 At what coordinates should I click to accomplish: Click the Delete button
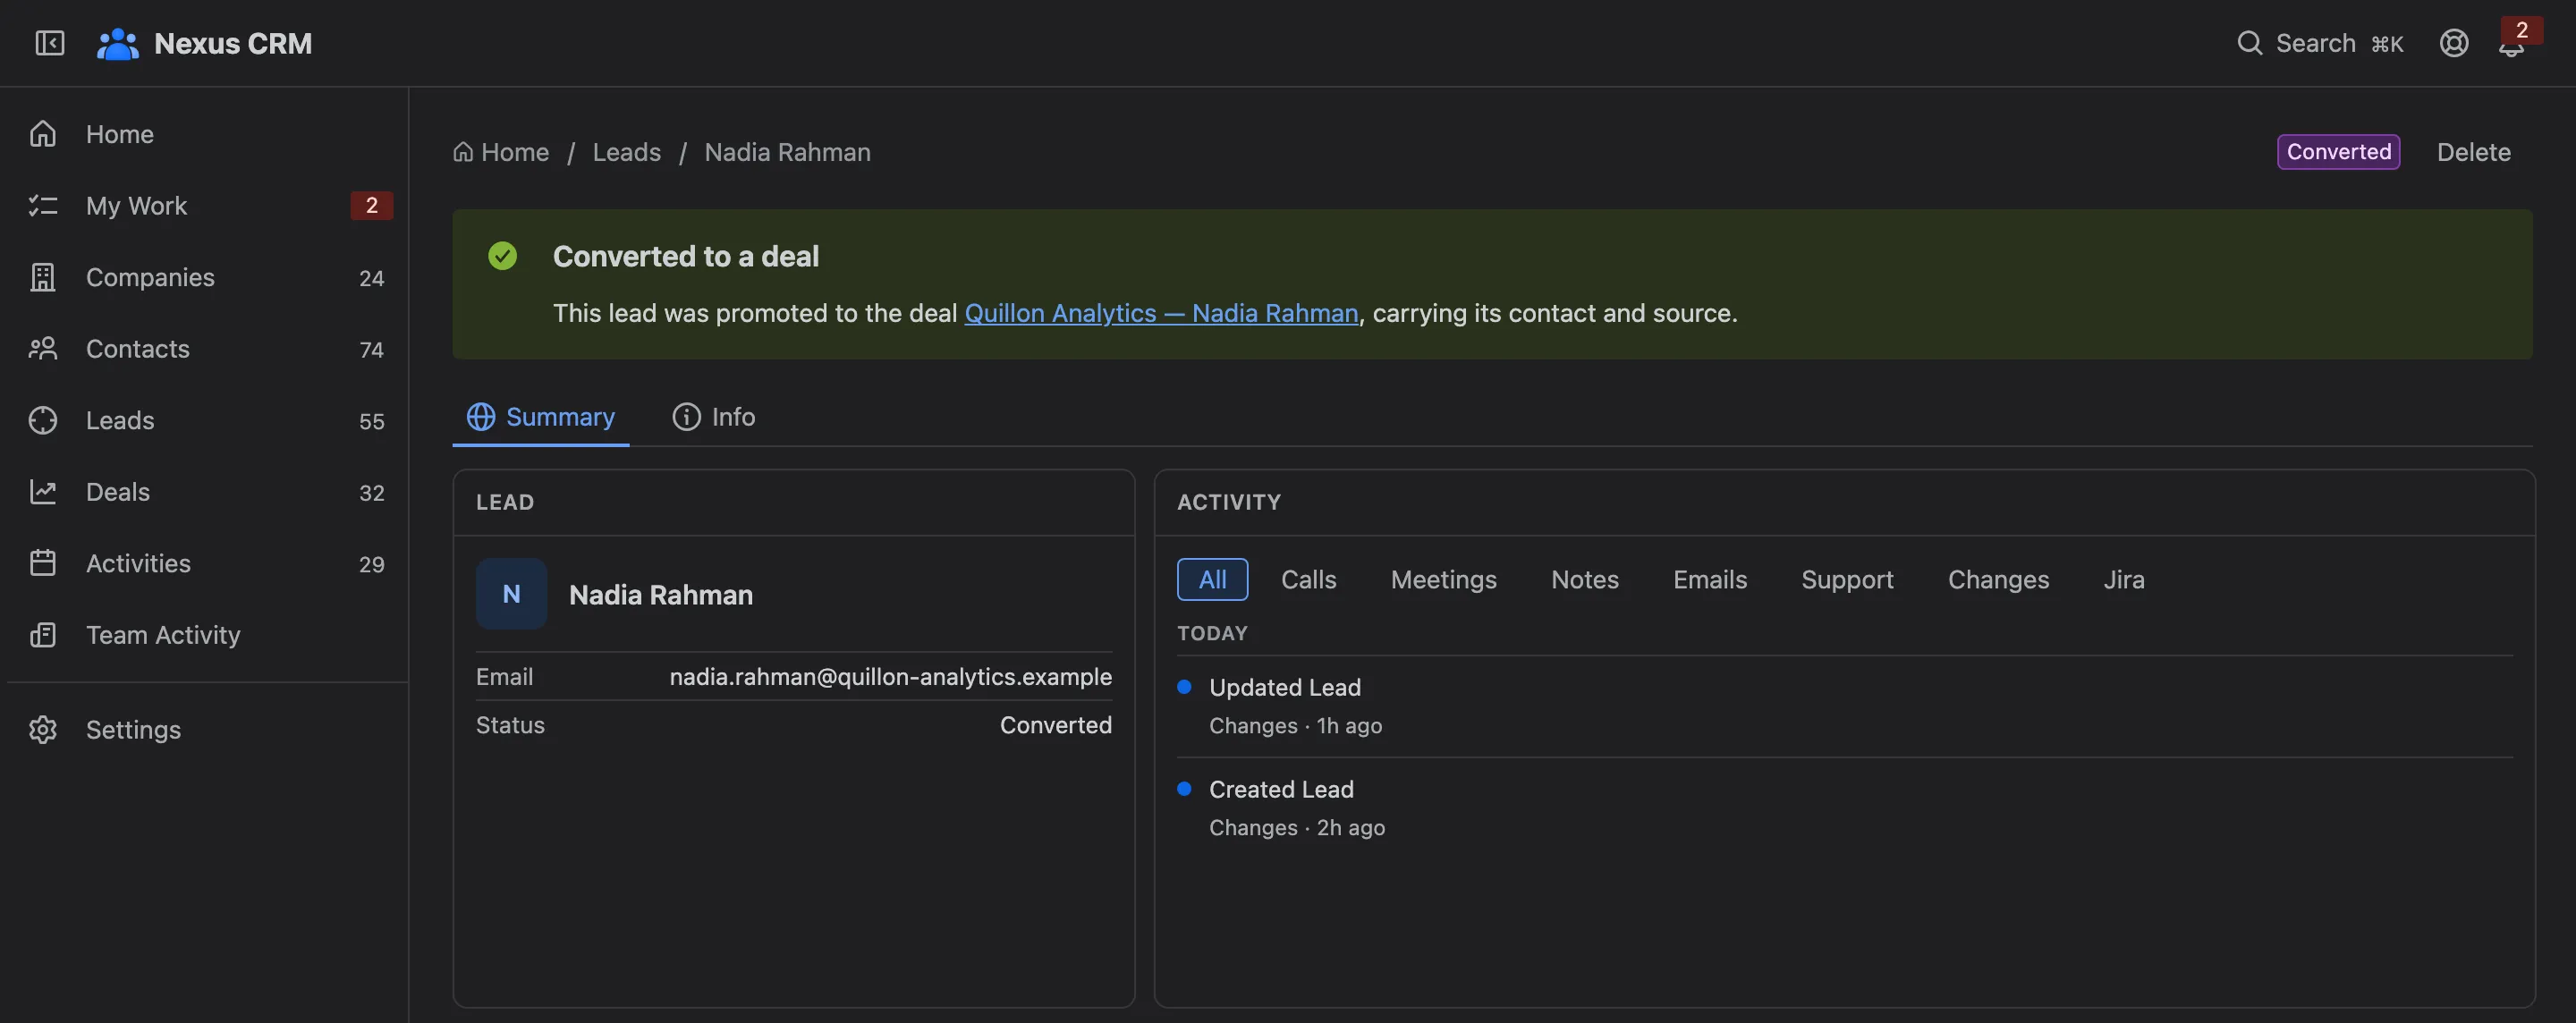2473,151
